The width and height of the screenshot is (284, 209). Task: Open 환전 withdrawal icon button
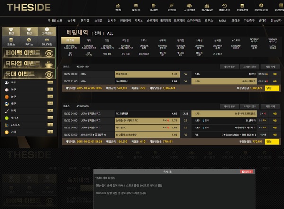tap(28, 32)
